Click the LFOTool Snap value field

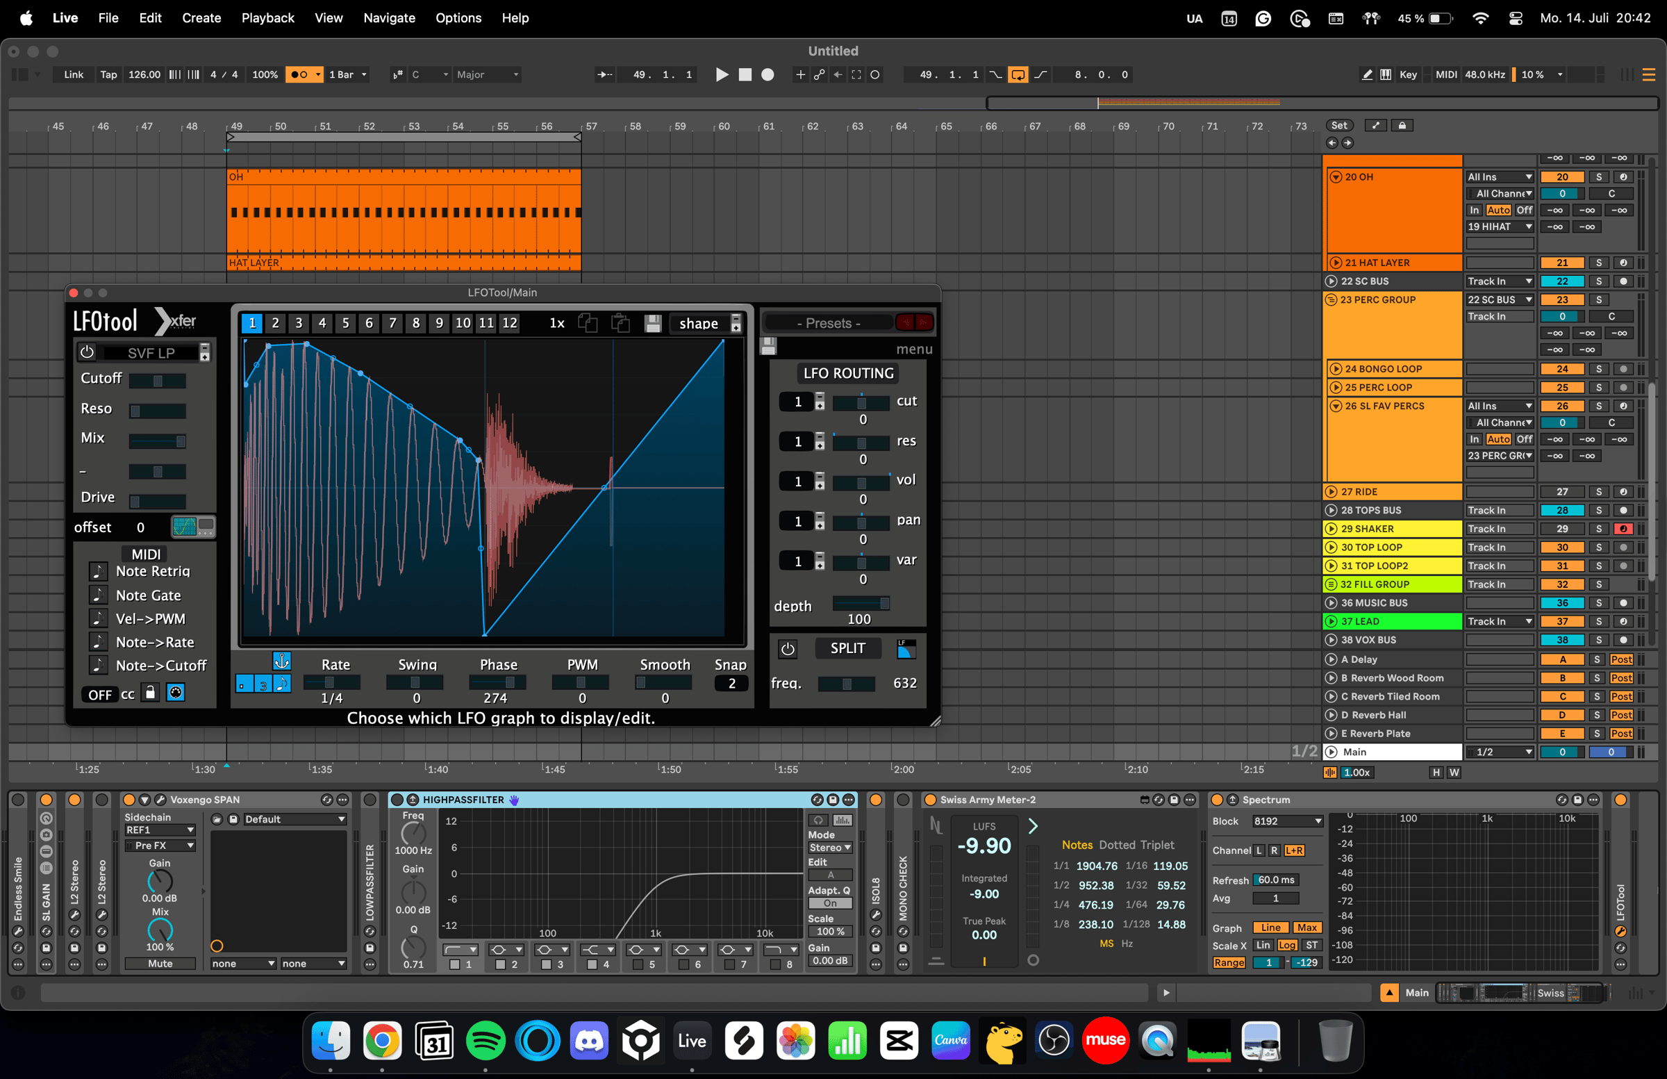(731, 683)
